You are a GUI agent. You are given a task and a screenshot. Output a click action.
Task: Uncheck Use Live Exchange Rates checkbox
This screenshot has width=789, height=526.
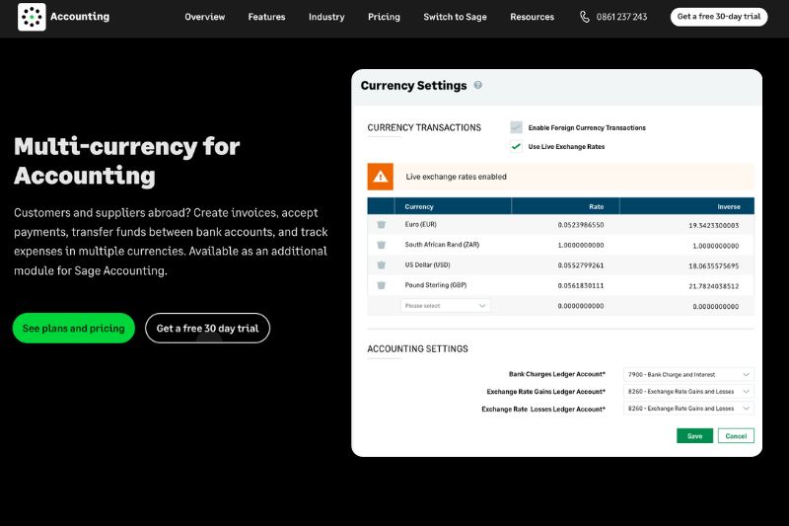click(516, 146)
